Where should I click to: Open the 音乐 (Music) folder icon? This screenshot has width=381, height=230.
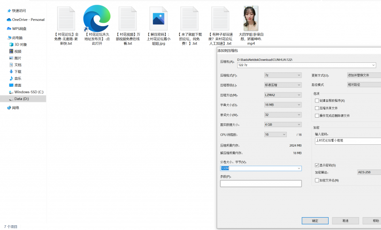click(11, 78)
